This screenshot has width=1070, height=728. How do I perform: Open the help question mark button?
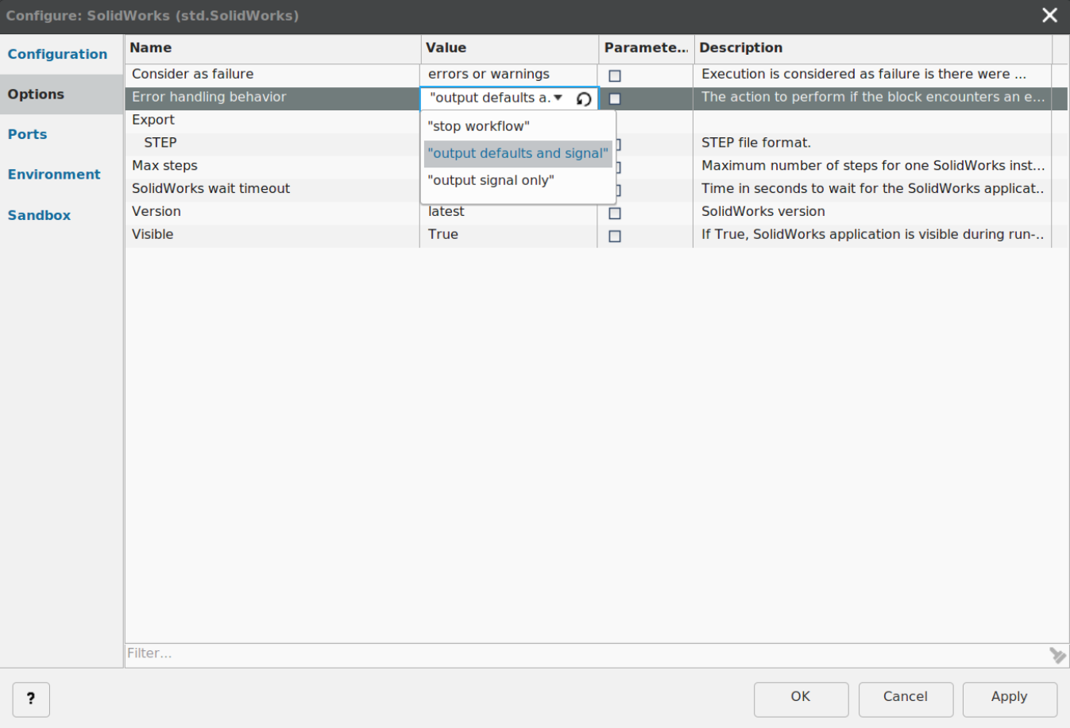pyautogui.click(x=31, y=699)
